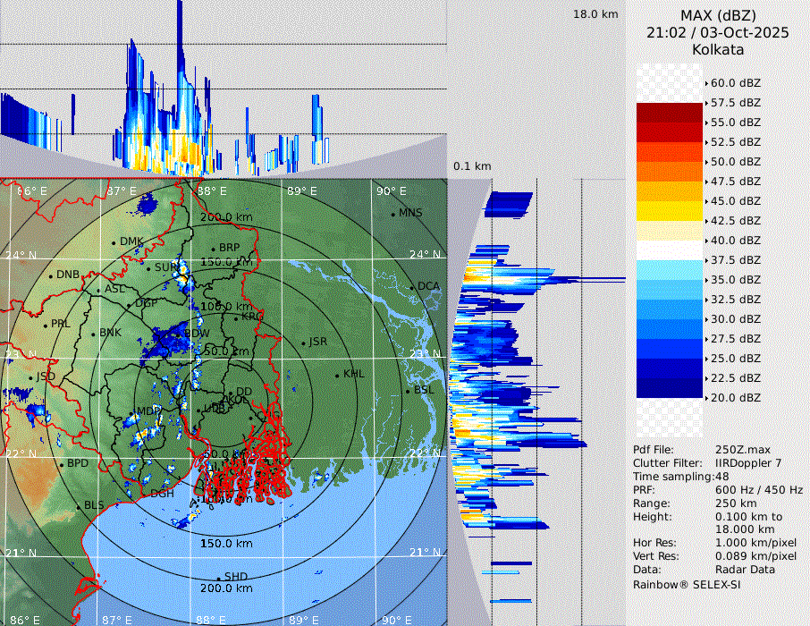Select the Kolkata radar name label

coord(718,50)
